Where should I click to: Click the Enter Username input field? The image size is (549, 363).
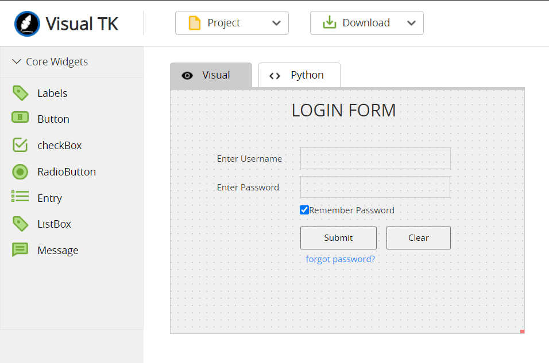375,158
